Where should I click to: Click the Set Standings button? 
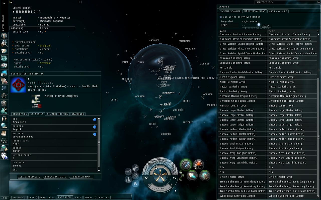(30, 177)
